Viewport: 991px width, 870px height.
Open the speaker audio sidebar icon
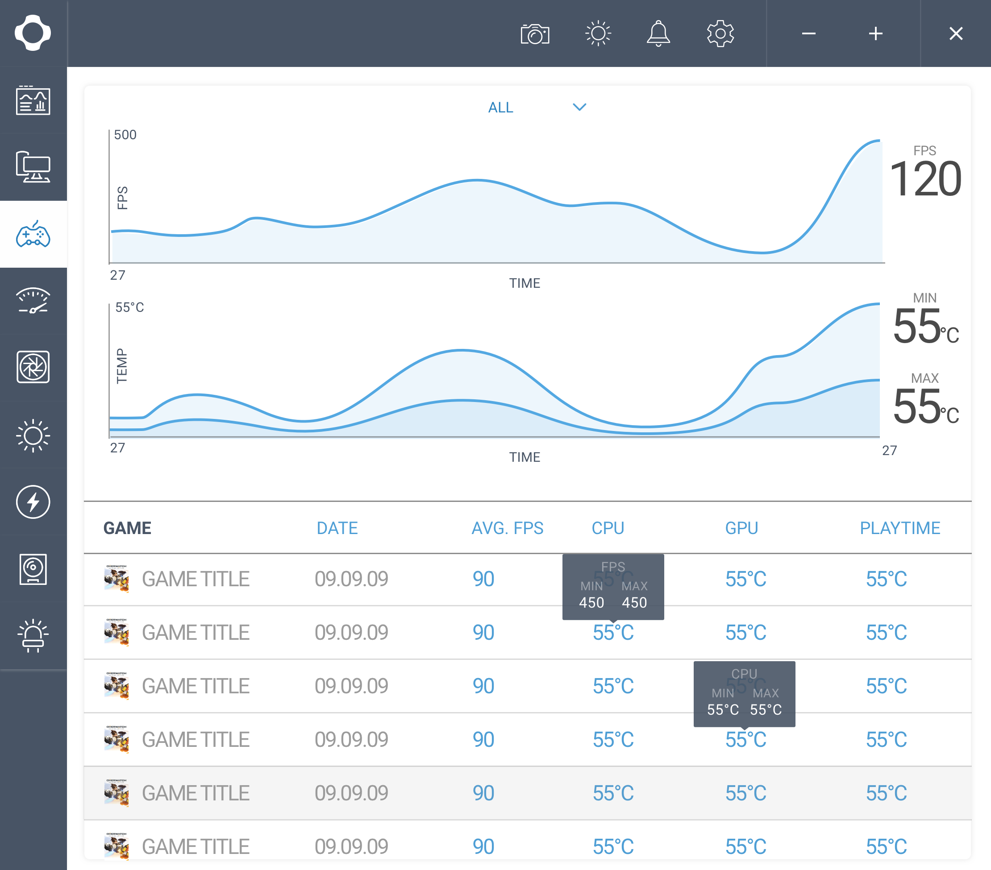[33, 569]
